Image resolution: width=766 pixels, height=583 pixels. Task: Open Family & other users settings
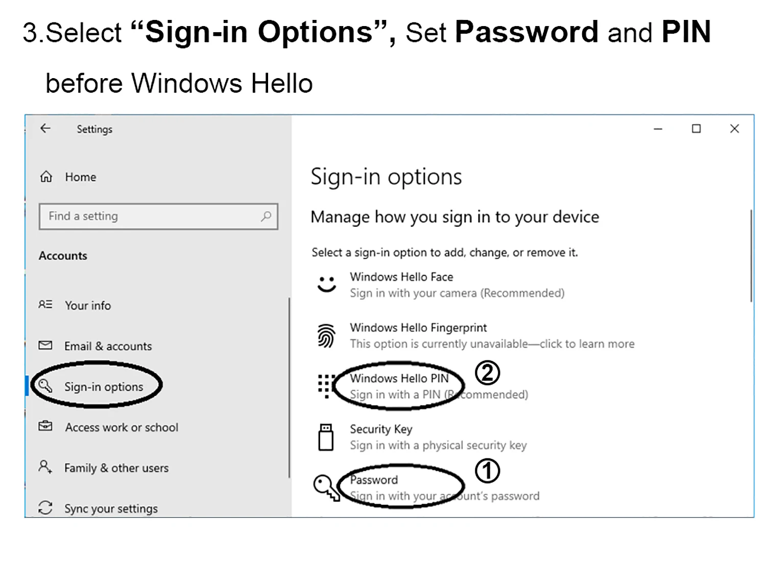coord(116,468)
